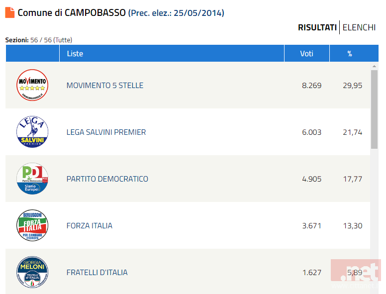Viewport: 386px width, 294px height.
Task: Click the cittanet .net watermark logo
Action: point(356,274)
